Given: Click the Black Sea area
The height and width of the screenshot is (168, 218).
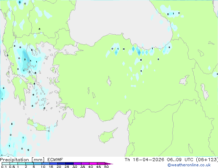Looking at the screenshot, I should click(x=103, y=21).
